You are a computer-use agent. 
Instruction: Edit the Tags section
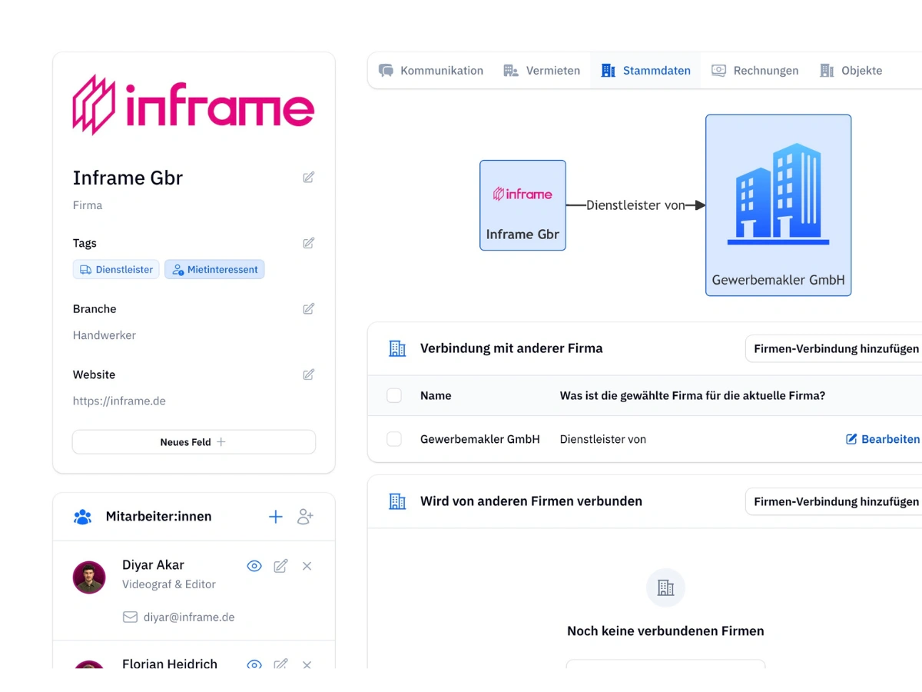coord(308,243)
